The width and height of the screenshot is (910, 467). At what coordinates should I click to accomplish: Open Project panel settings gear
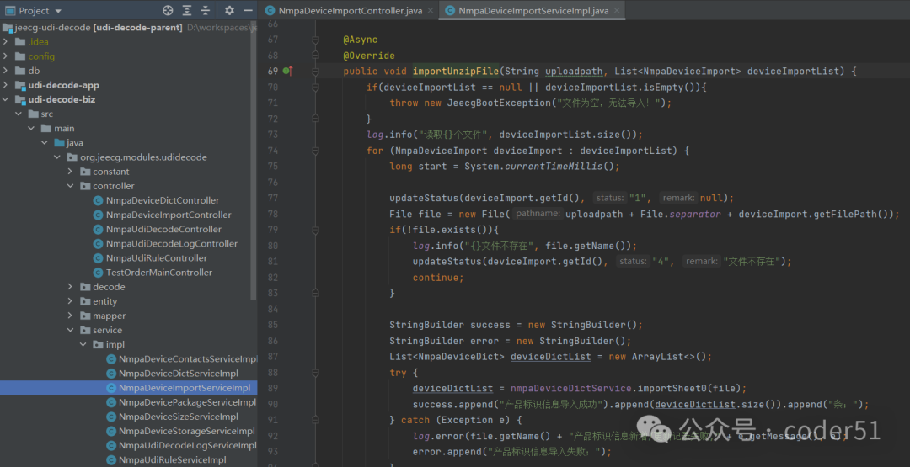click(x=229, y=10)
